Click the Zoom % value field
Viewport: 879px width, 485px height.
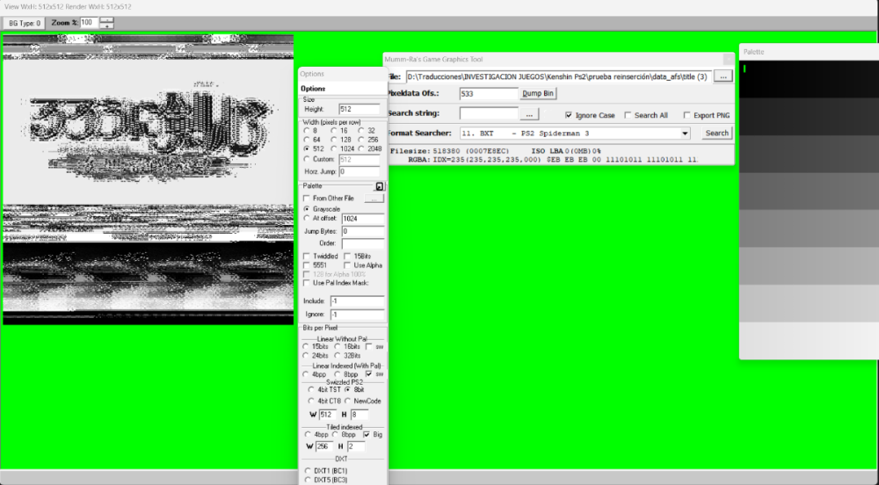(89, 23)
